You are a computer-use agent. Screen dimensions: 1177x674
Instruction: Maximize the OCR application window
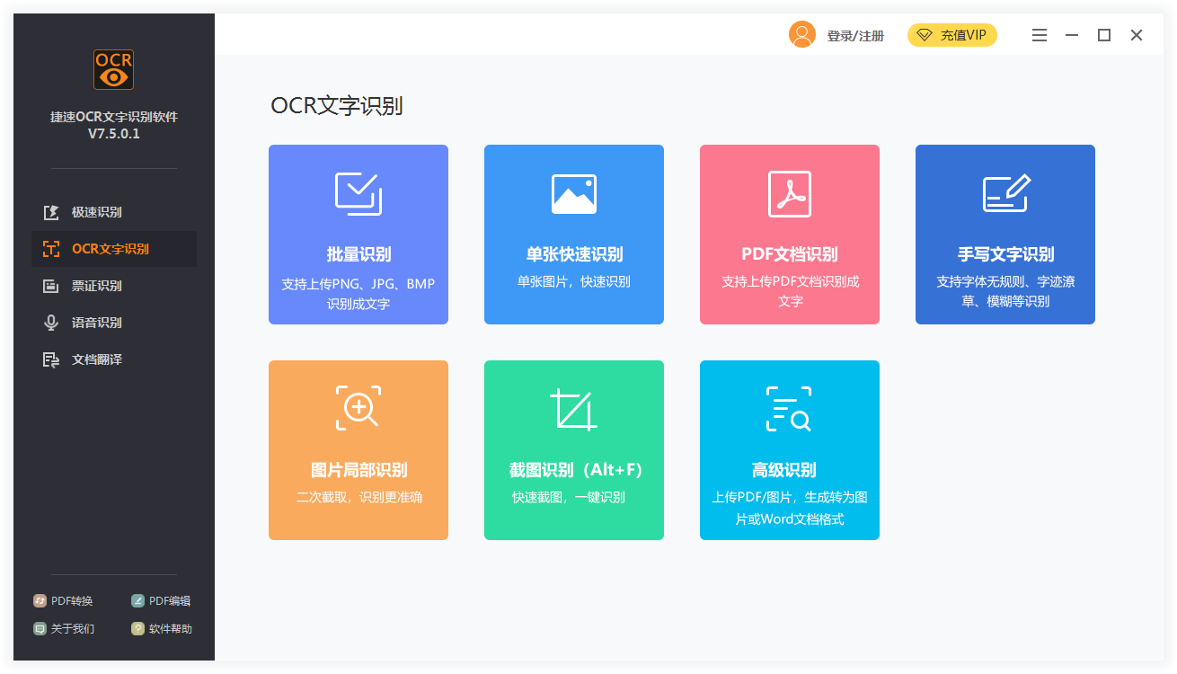coord(1104,35)
